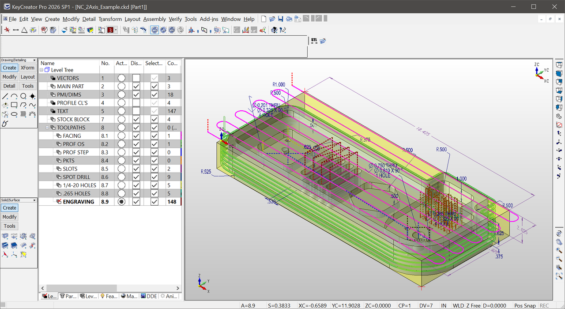Click the autoscale fit icon on right toolbar

[x=559, y=276]
